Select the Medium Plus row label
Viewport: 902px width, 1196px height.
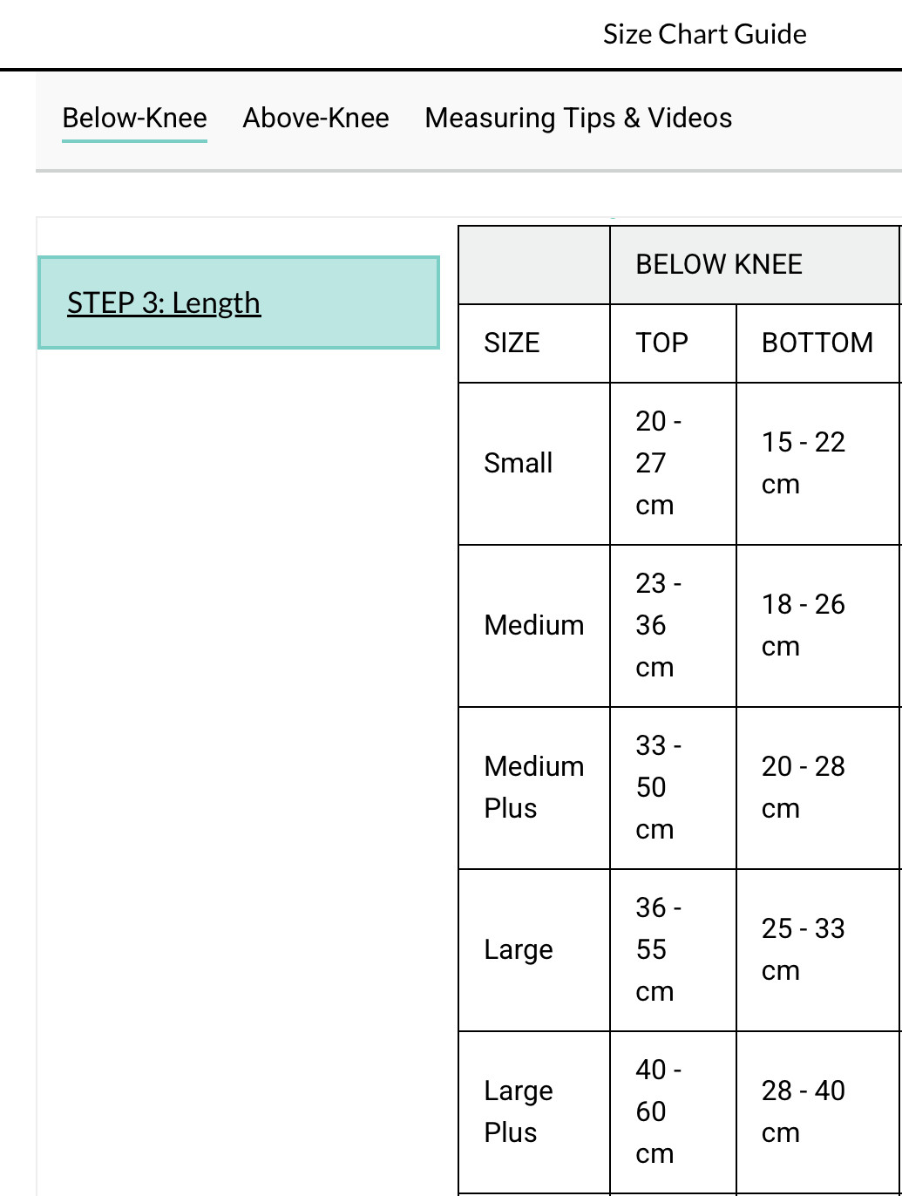pyautogui.click(x=533, y=787)
